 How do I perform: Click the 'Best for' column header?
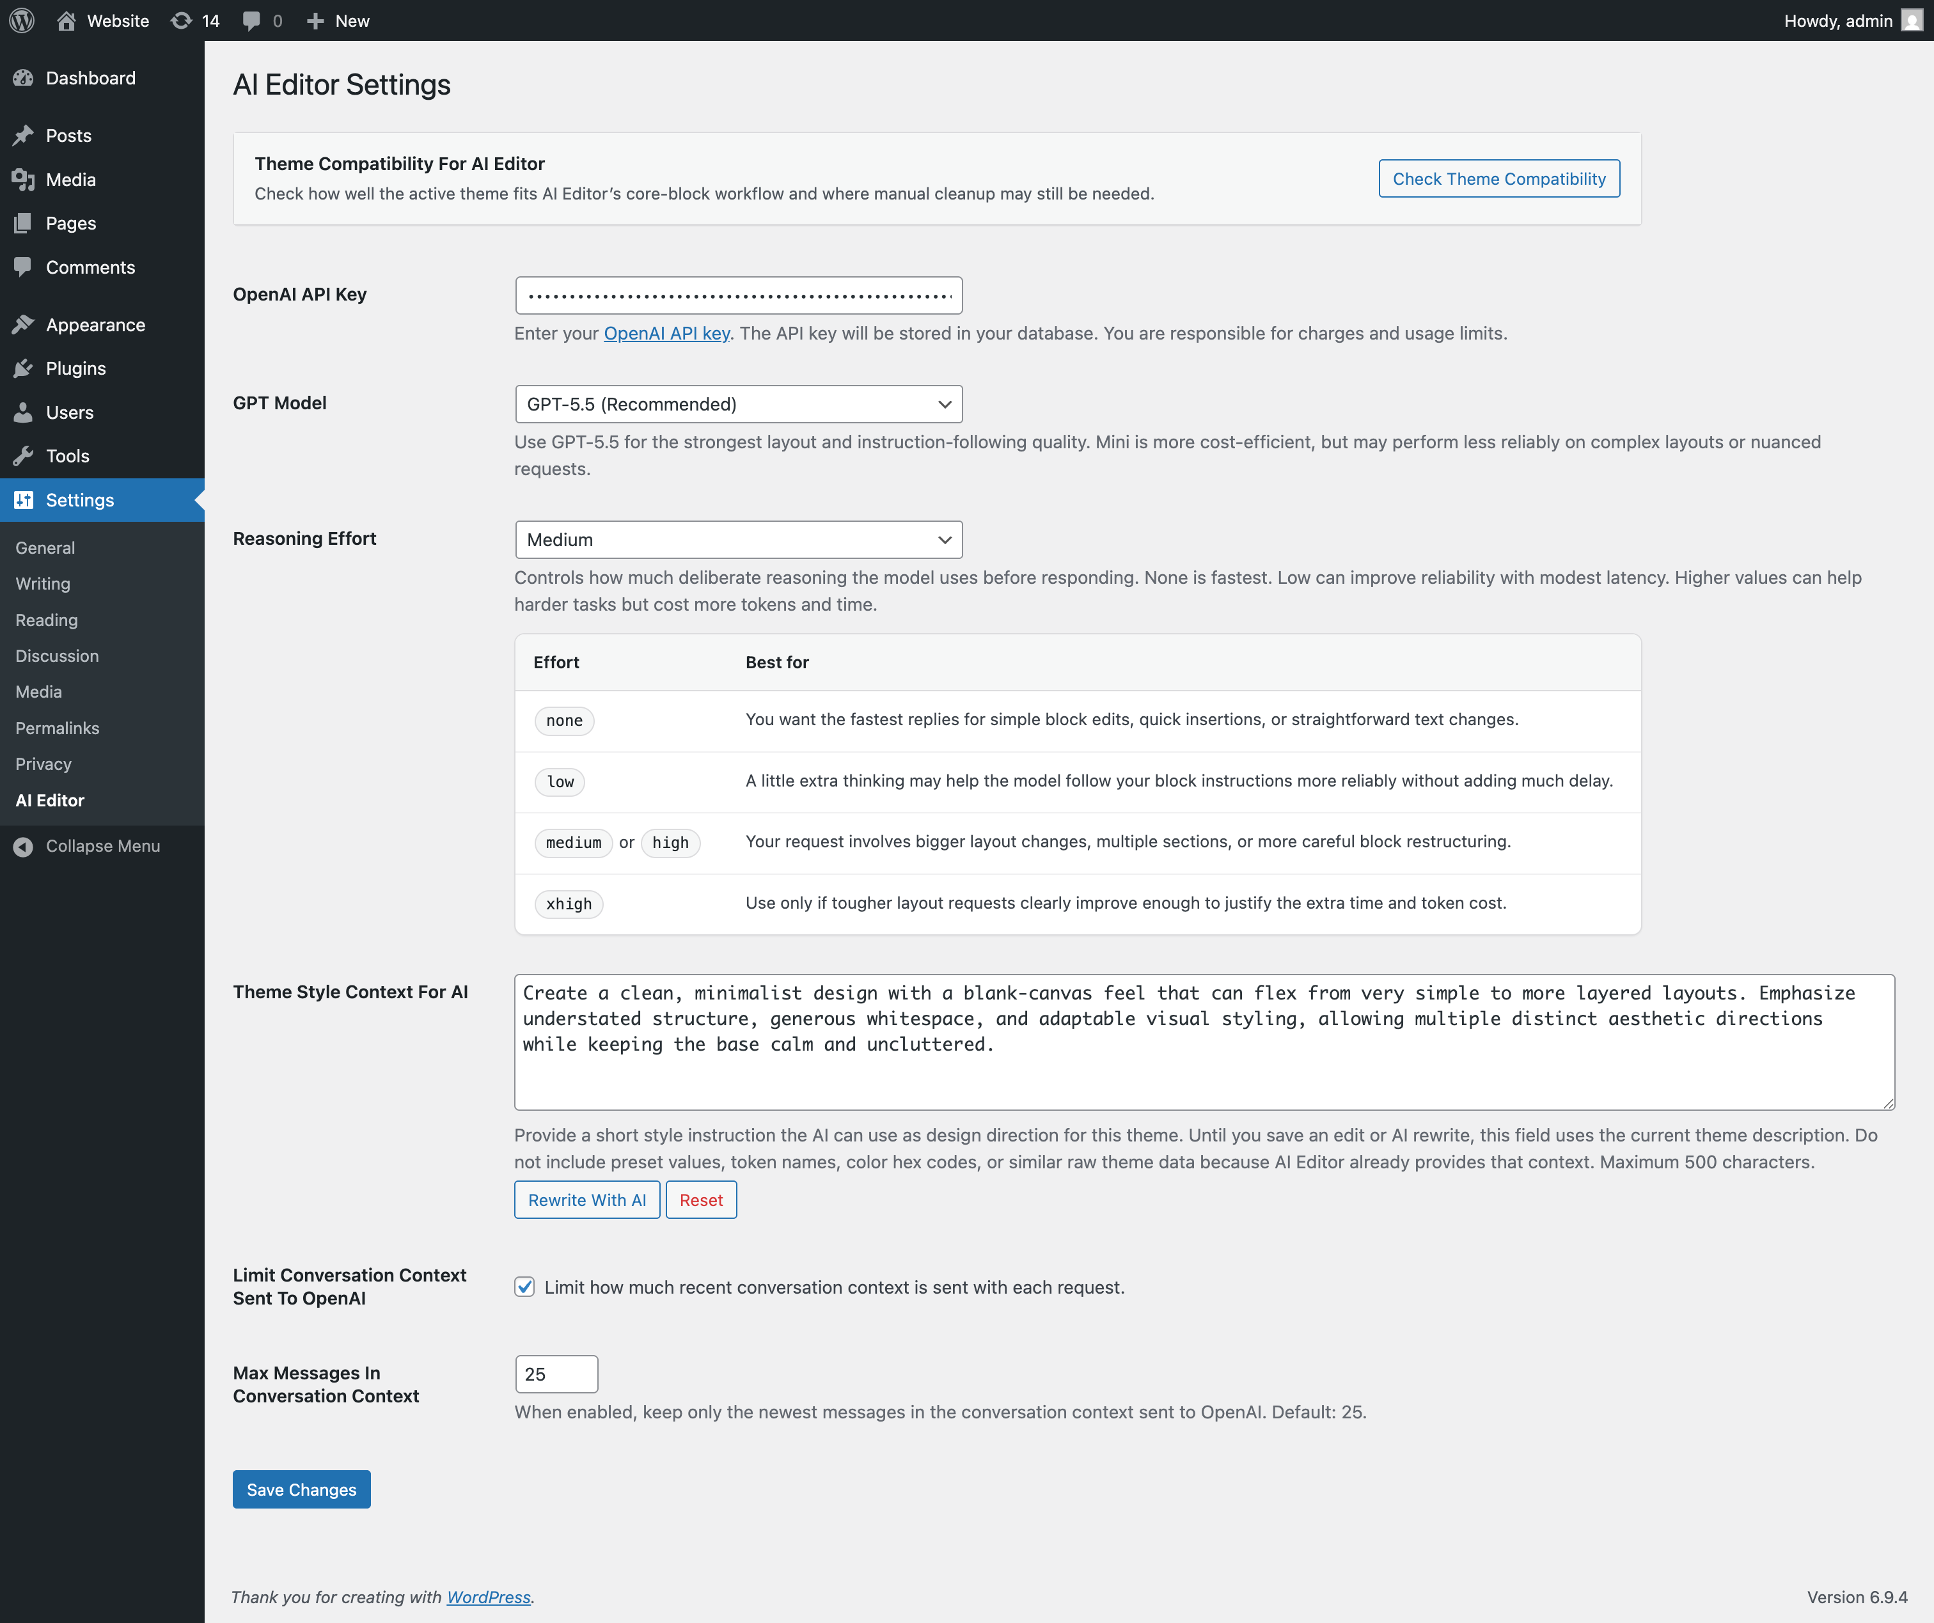[777, 663]
